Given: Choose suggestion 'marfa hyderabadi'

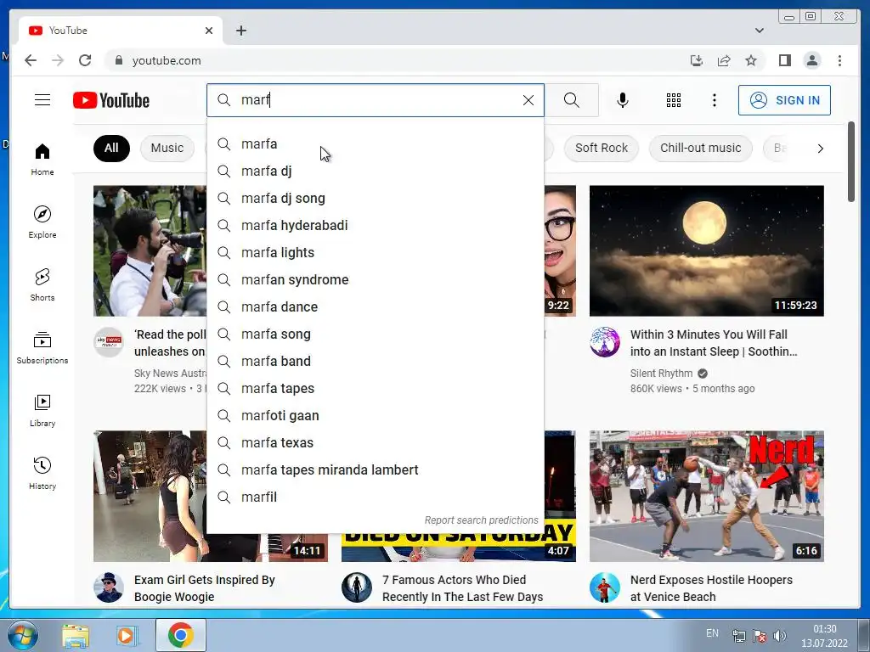Looking at the screenshot, I should coord(375,225).
